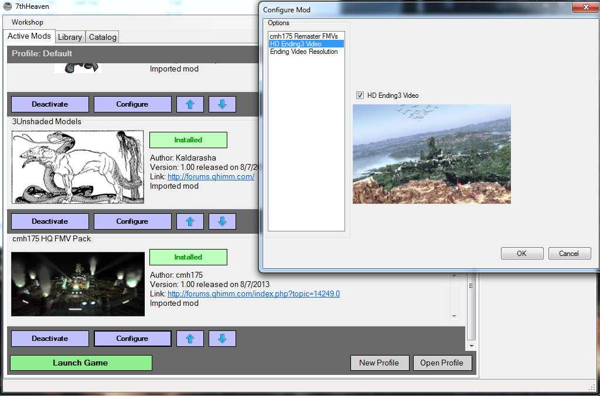
Task: Switch to the Active Mods tab
Action: pyautogui.click(x=29, y=36)
